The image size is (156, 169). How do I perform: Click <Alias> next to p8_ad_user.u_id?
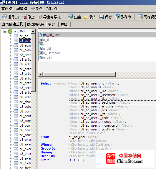(x=112, y=83)
